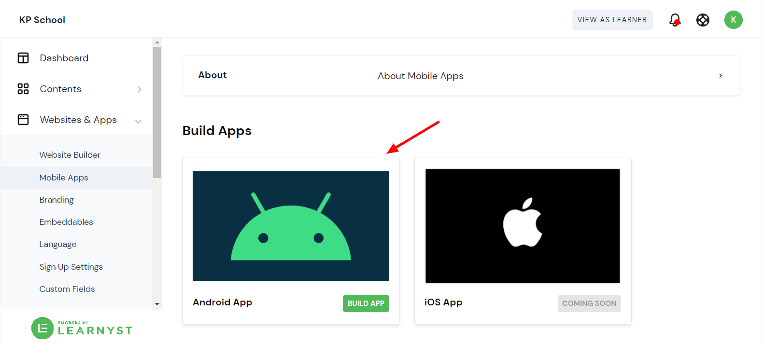This screenshot has height=344, width=763.
Task: Open the notifications bell icon
Action: pos(675,20)
